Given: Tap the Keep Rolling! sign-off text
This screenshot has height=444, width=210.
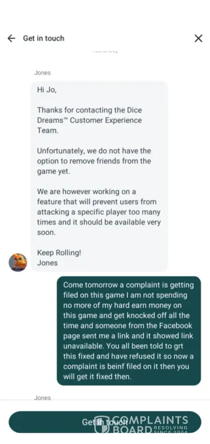Looking at the screenshot, I should click(59, 253).
